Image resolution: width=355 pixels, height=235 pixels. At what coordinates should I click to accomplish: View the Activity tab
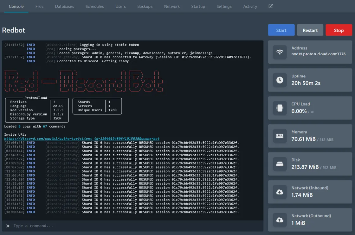click(250, 7)
